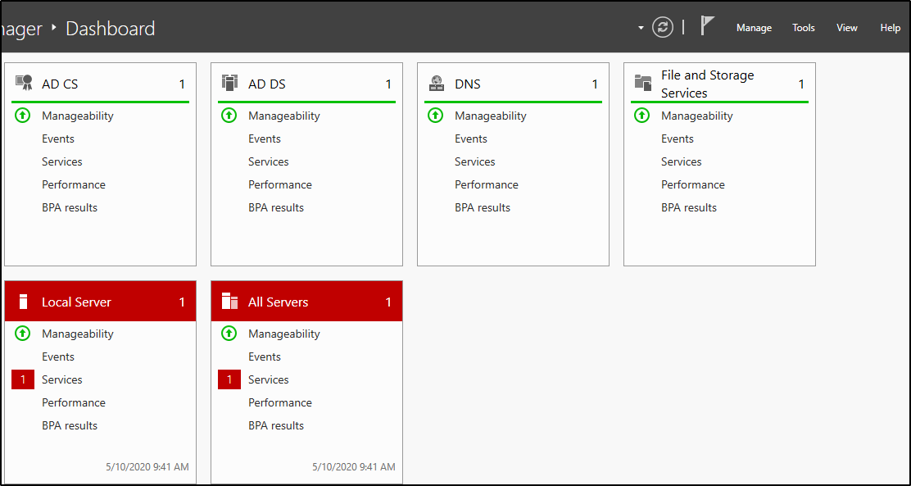Click DNS Manageability green arrow icon

[435, 116]
